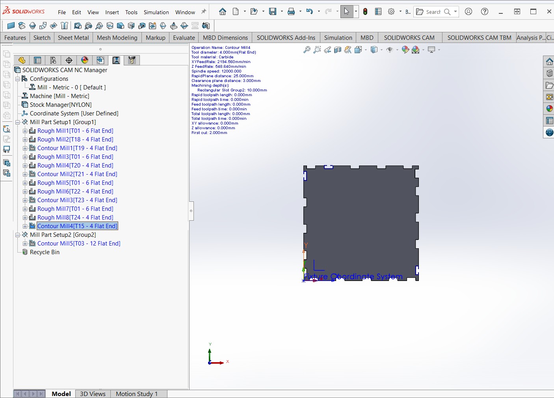
Task: Open the Undo history dropdown arrow
Action: click(319, 11)
